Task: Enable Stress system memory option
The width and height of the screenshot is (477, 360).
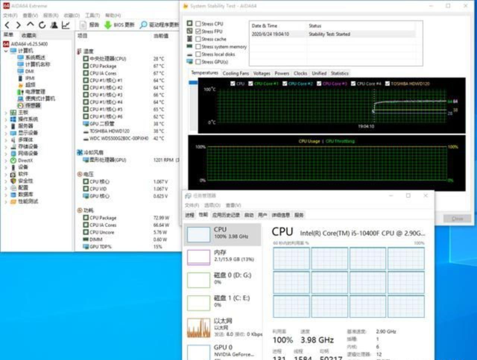Action: [x=199, y=47]
